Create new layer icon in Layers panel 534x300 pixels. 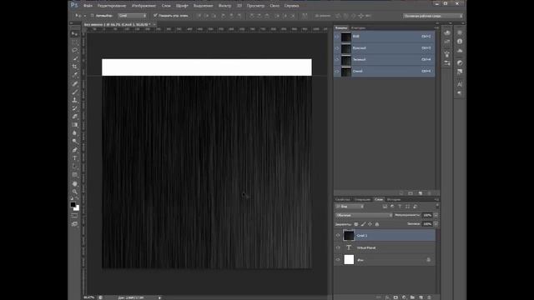coord(421,297)
